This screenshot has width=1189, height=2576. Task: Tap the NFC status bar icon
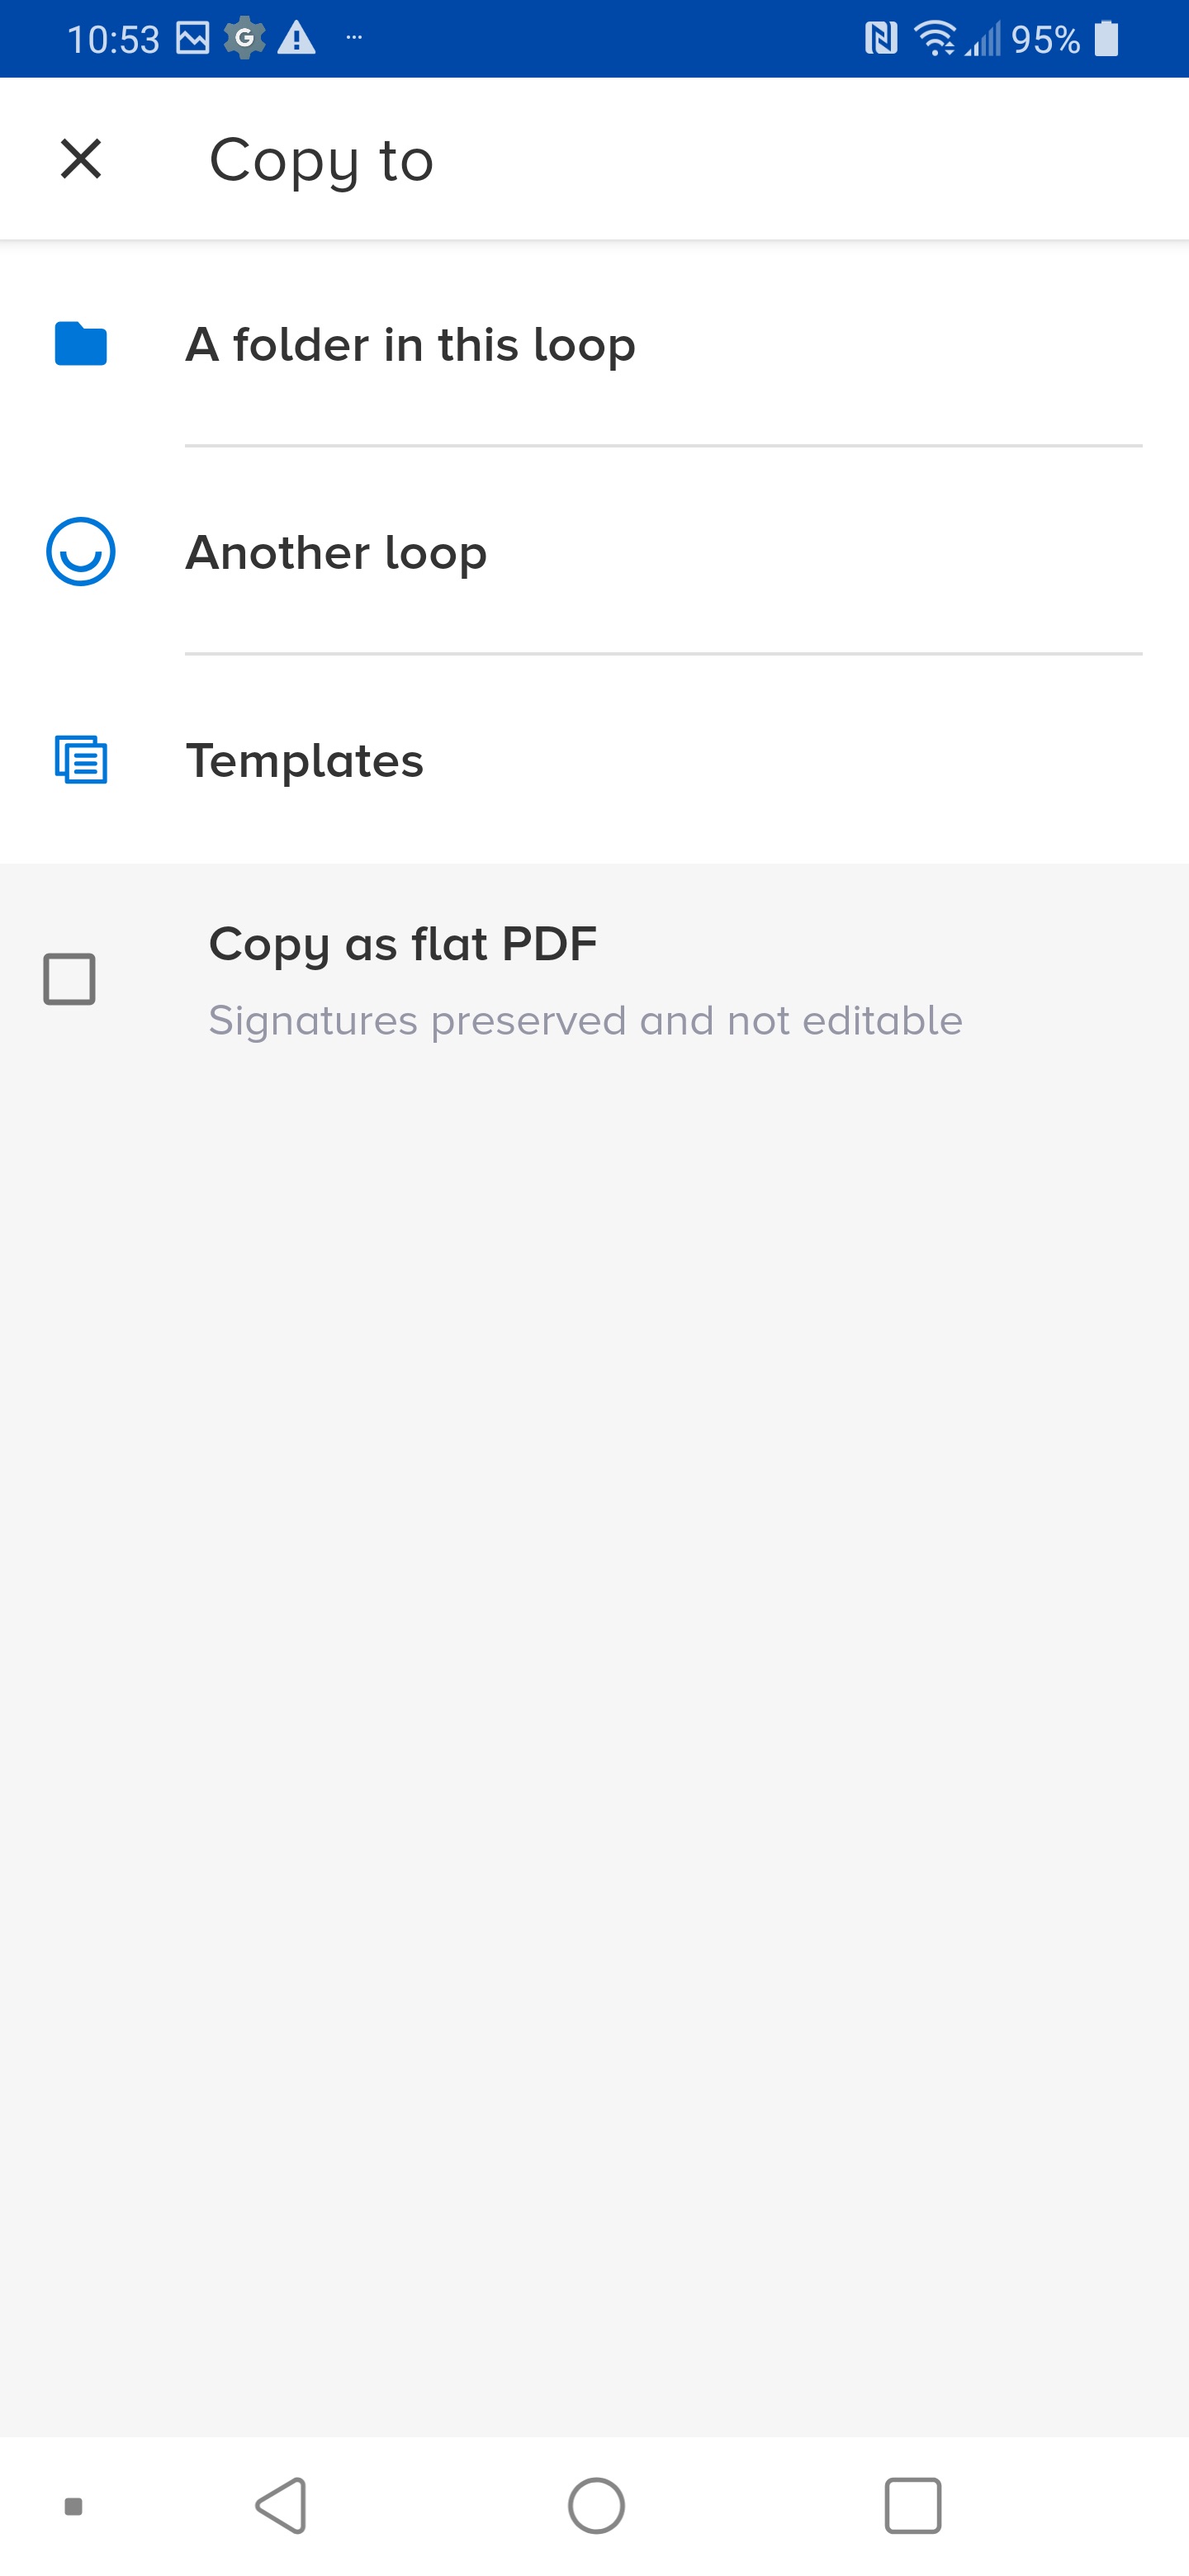coord(881,39)
